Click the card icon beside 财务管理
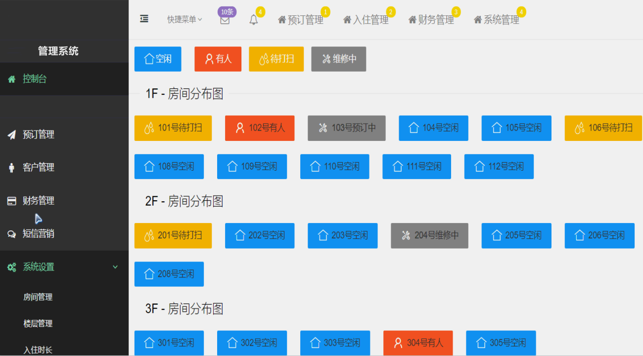Screen dimensions: 643x356 [12, 201]
